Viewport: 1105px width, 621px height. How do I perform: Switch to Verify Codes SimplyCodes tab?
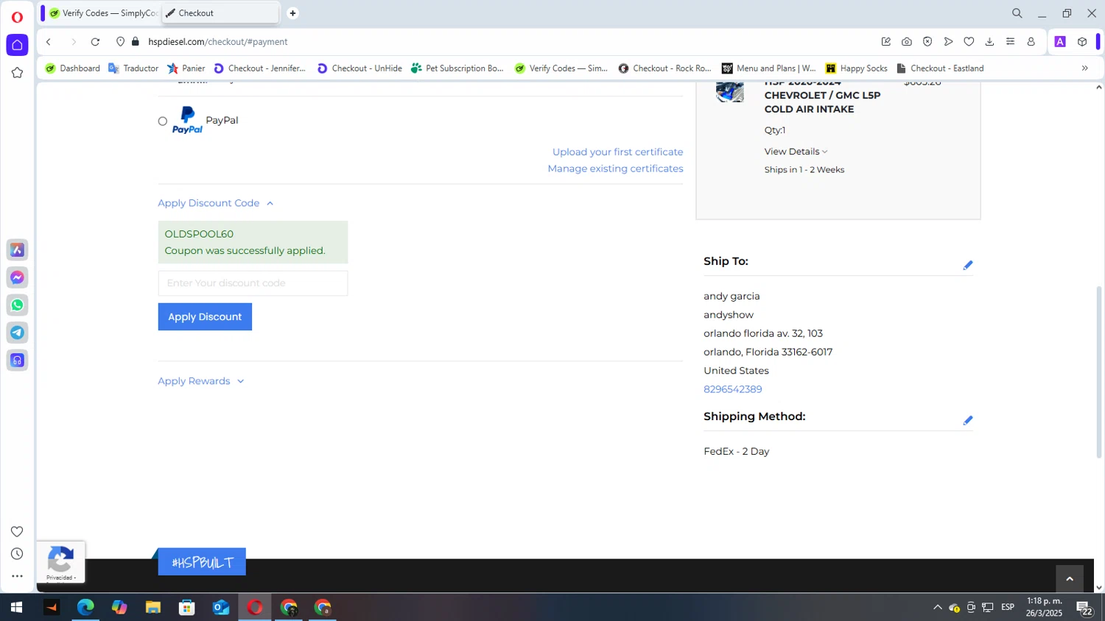point(103,13)
